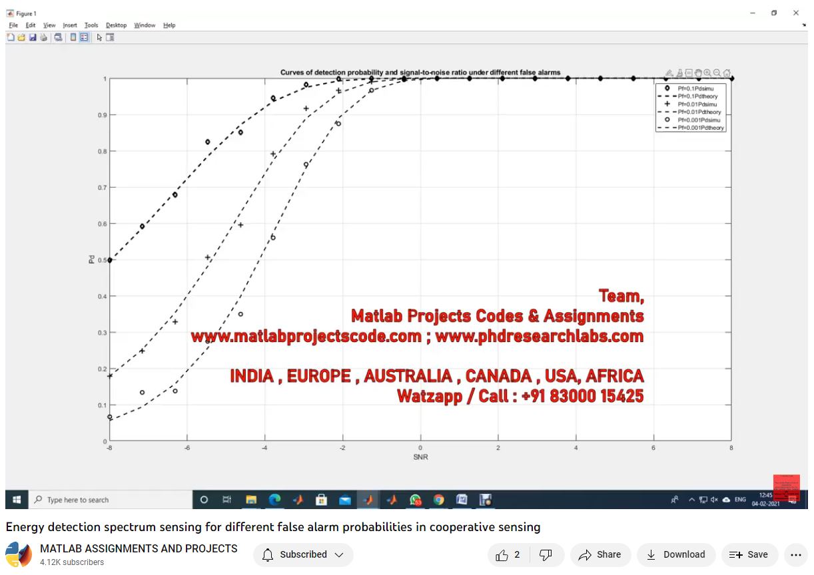The width and height of the screenshot is (814, 575).
Task: Click legend entry Pf=0.1Pdsimu
Action: tap(695, 89)
